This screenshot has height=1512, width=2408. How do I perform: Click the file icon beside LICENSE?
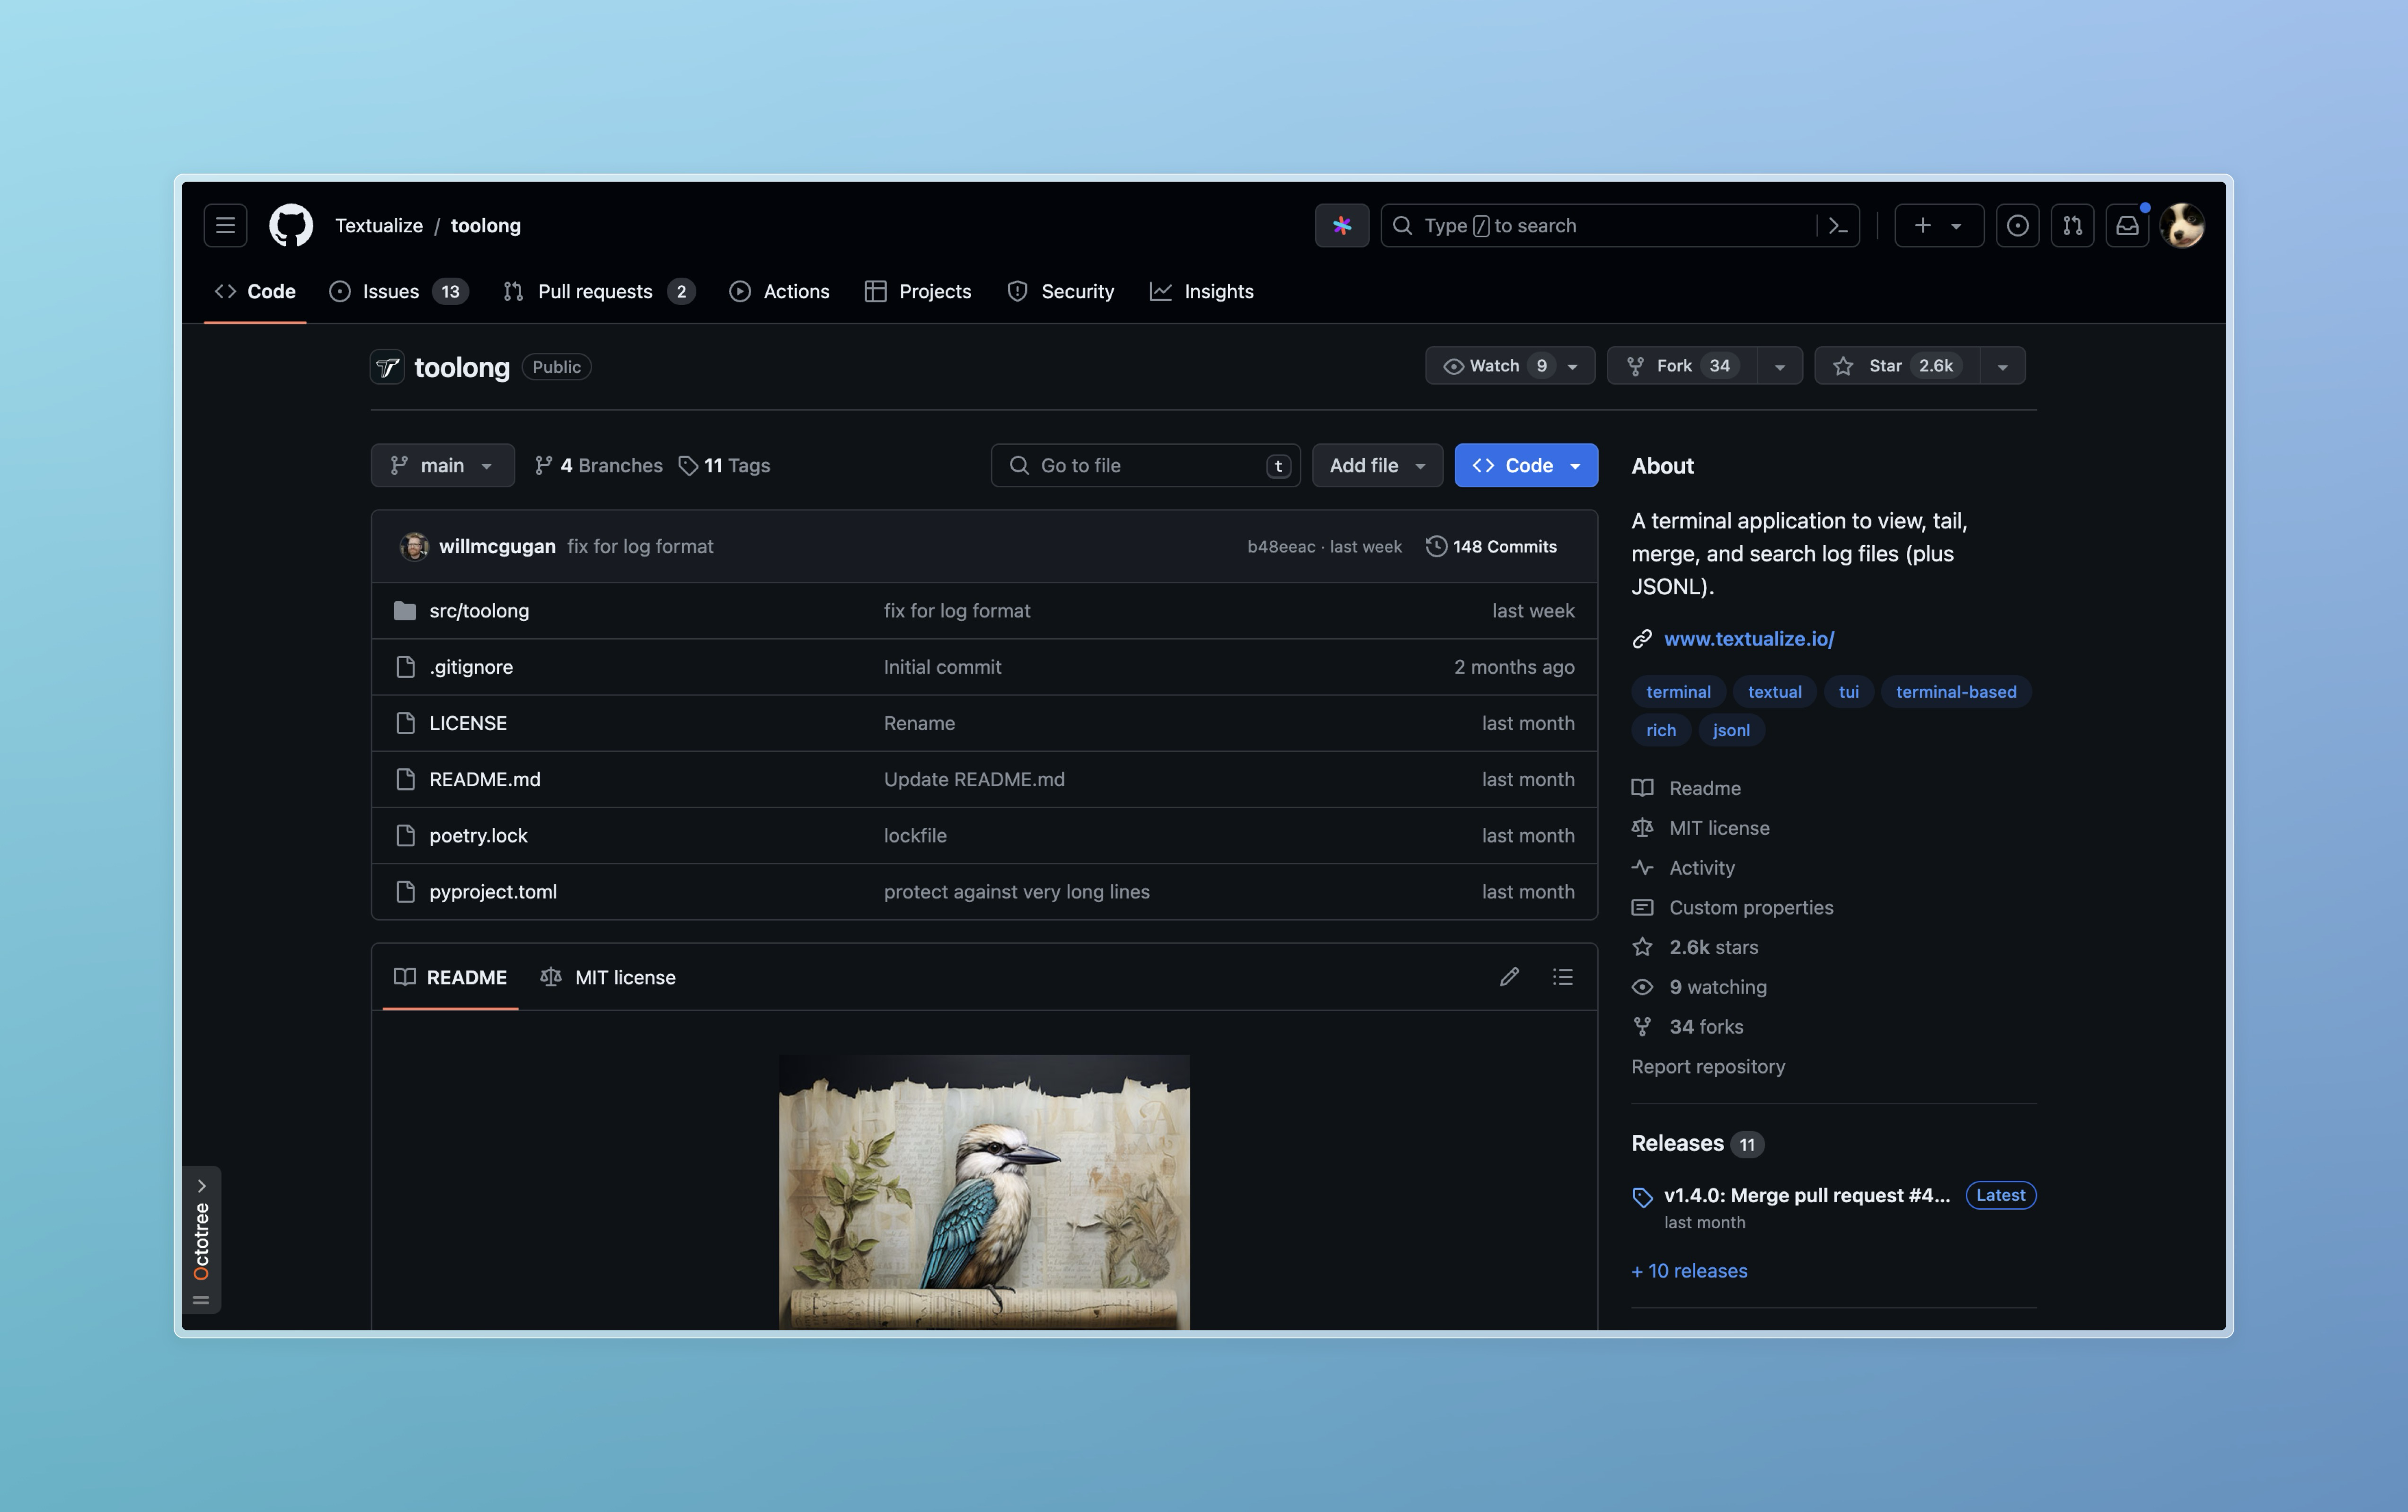point(404,722)
